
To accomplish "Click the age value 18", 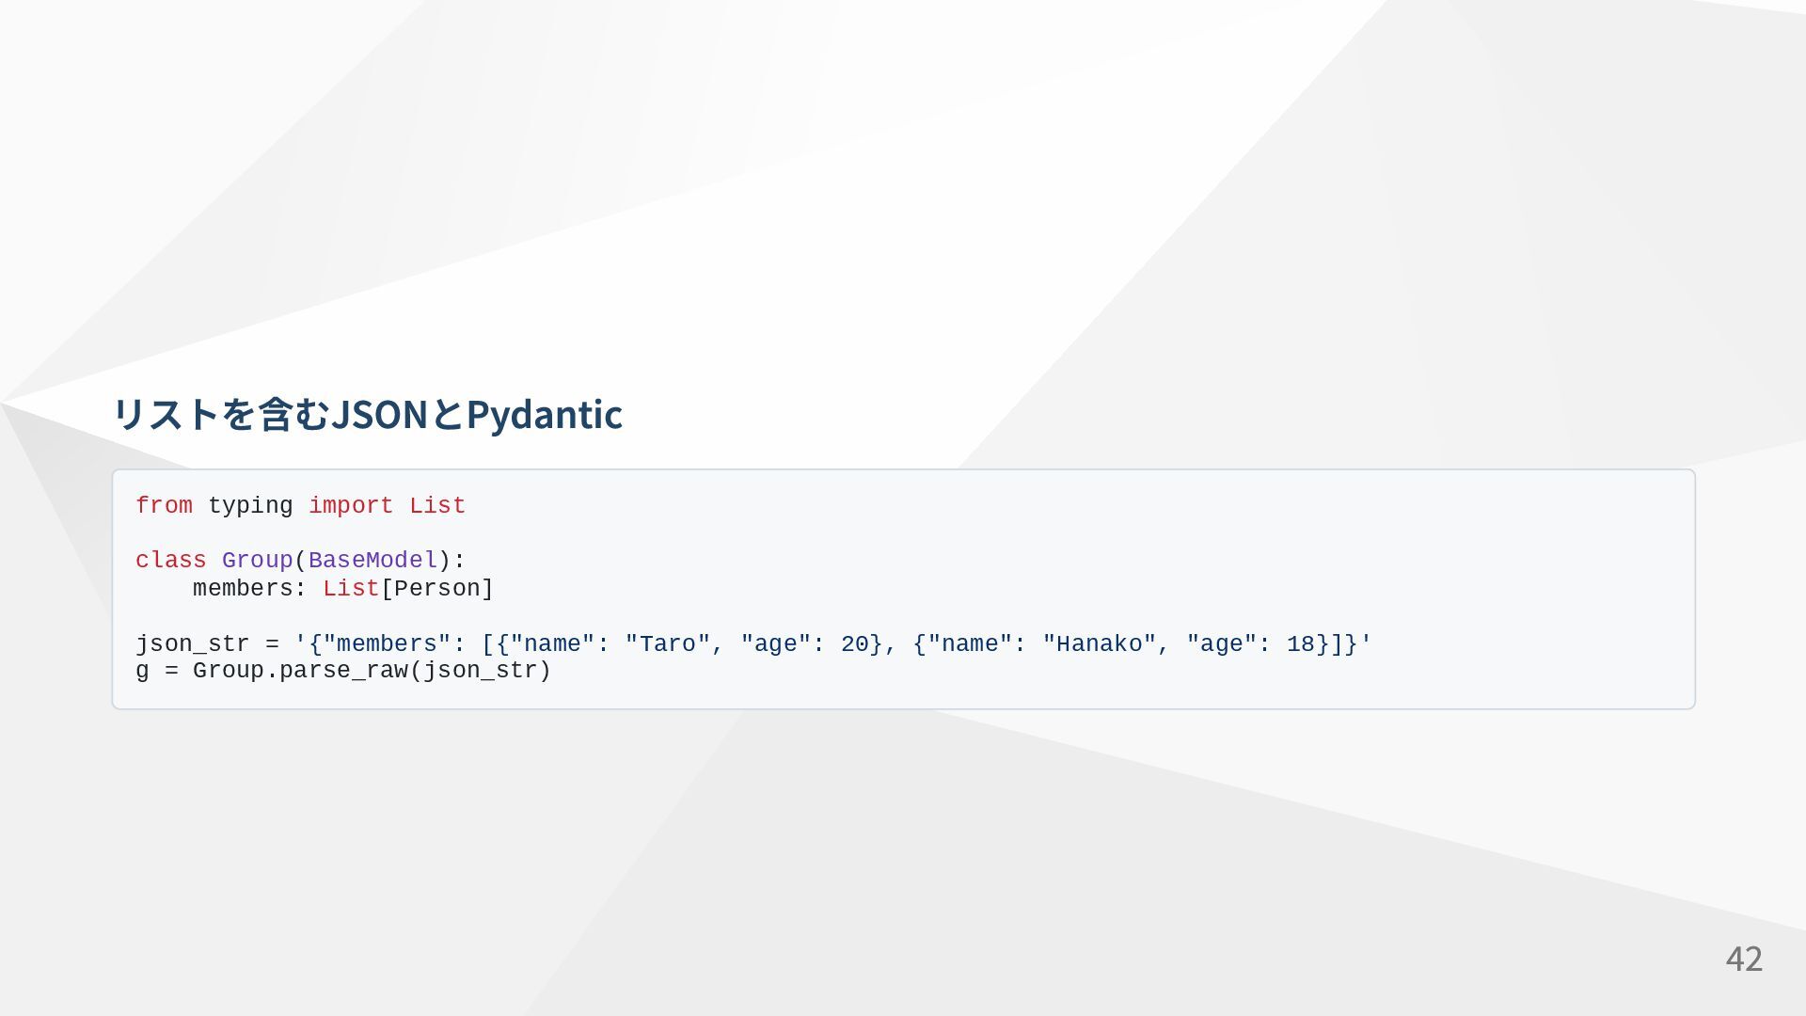I will (1301, 644).
